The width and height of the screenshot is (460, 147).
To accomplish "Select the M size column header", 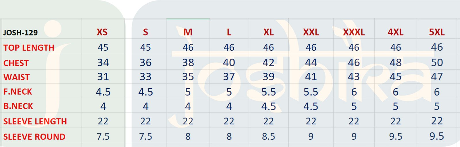I will 188,32.
